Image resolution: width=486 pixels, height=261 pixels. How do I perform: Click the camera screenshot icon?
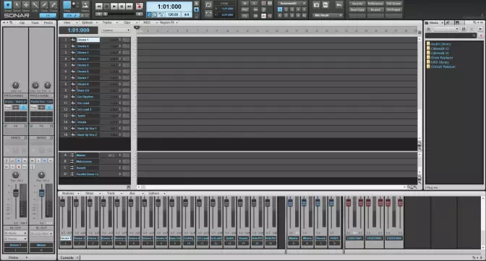pyautogui.click(x=316, y=5)
